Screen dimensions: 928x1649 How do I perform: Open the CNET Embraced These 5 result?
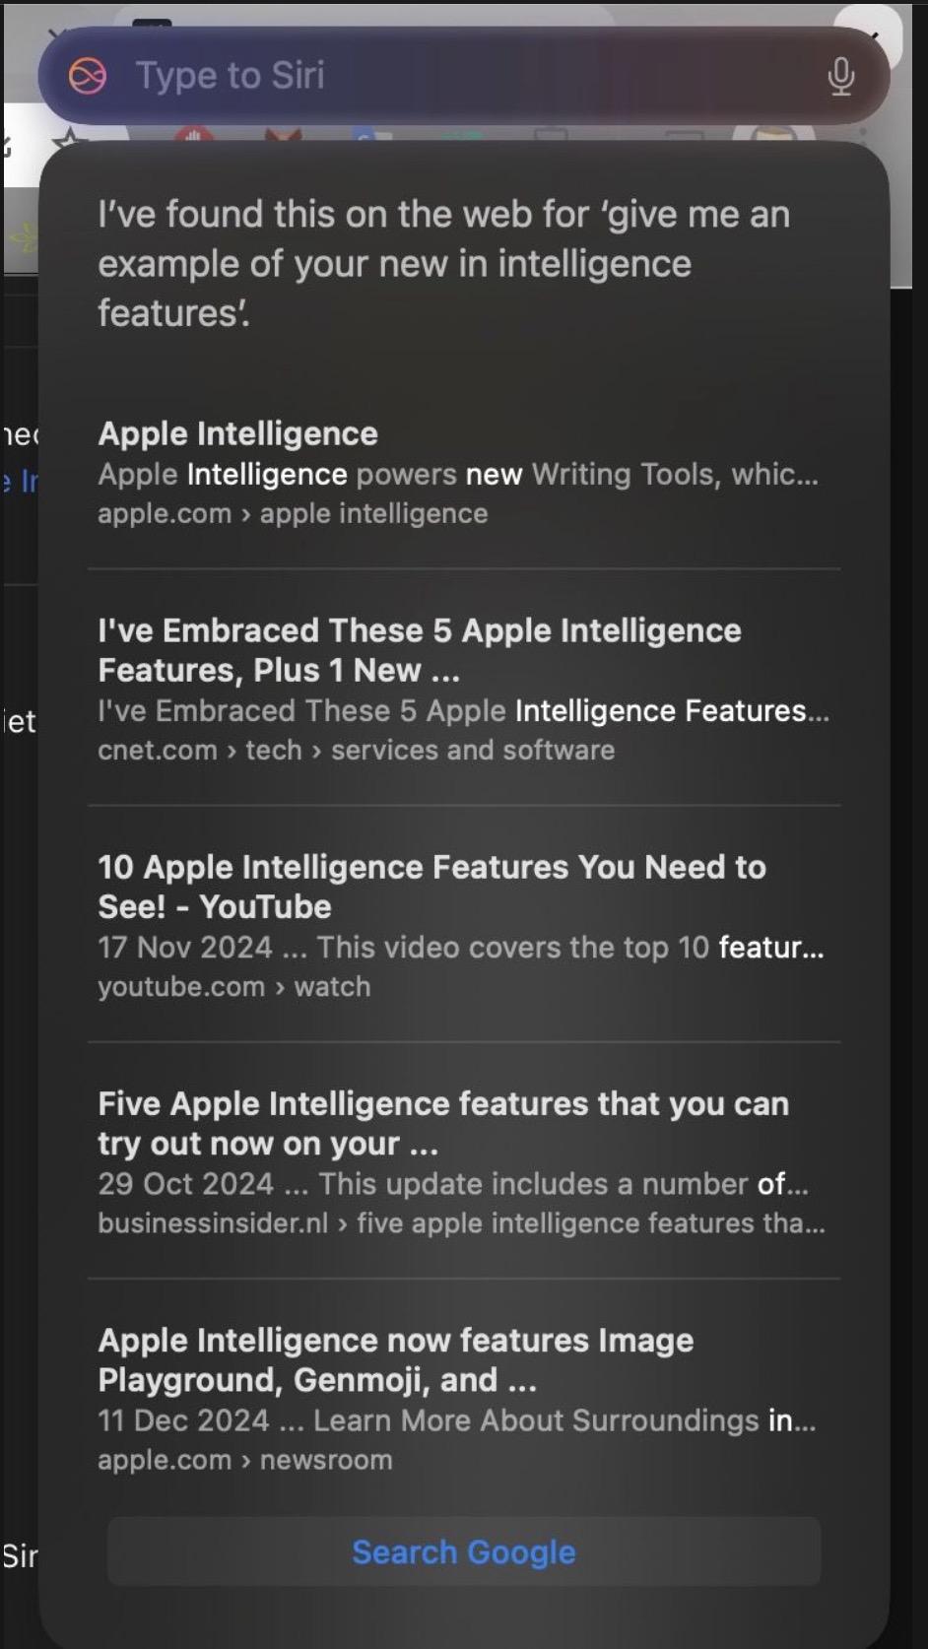420,650
